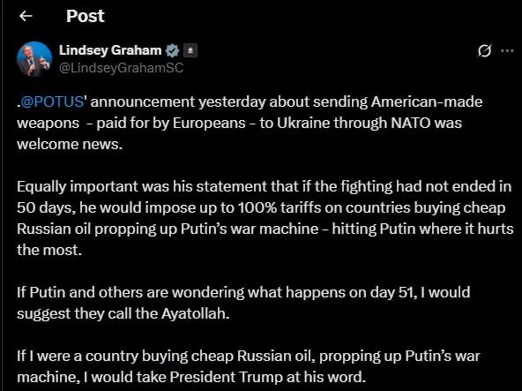Click the line ending with "welcome news."
This screenshot has height=391, width=522.
(70, 144)
